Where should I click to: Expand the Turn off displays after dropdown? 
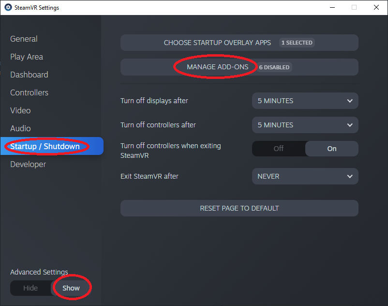(305, 101)
